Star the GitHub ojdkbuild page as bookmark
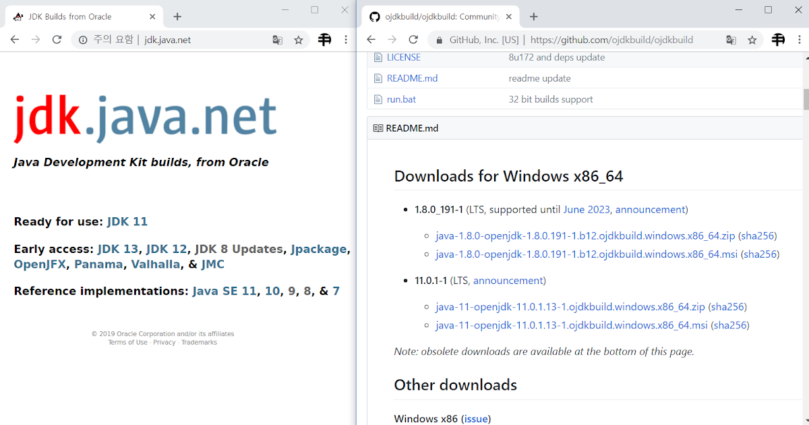This screenshot has height=425, width=809. coord(752,40)
